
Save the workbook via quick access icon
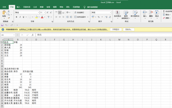click(x=2, y=25)
